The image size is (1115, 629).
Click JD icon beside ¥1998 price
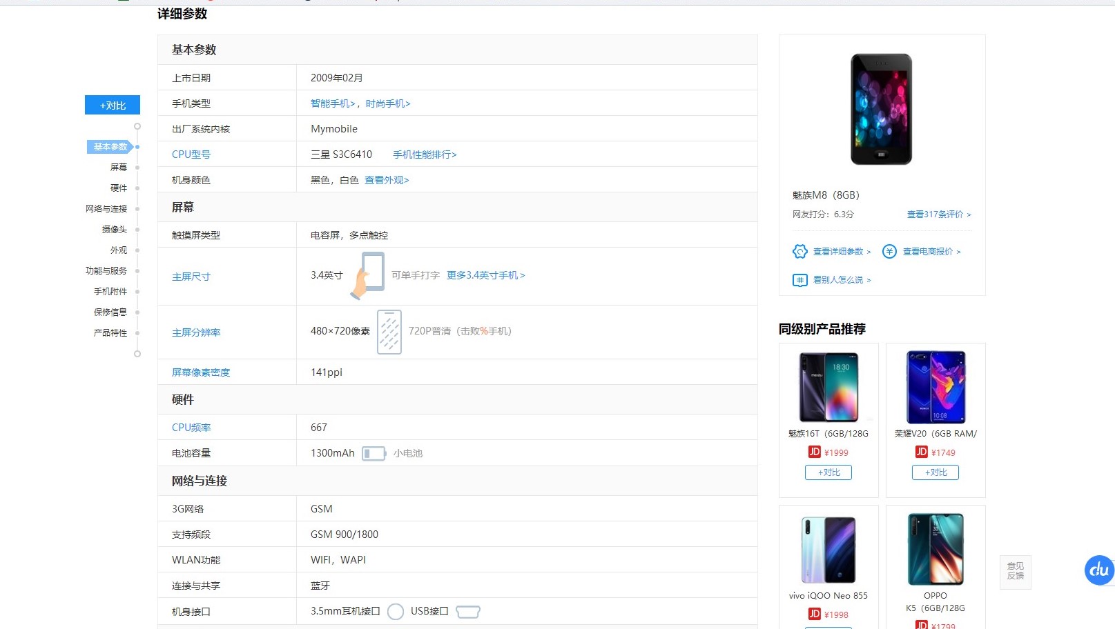coord(815,615)
